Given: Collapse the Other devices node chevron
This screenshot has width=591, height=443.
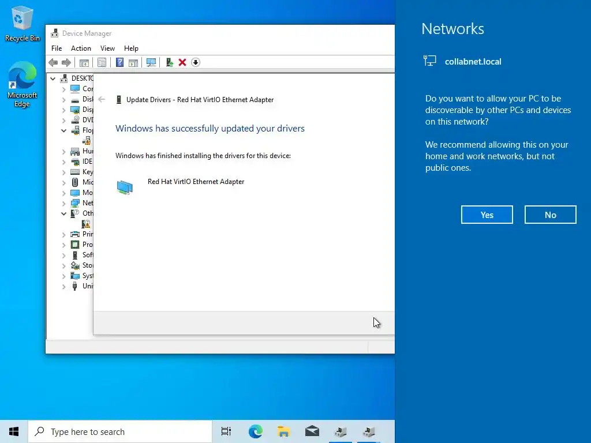Looking at the screenshot, I should click(x=63, y=213).
